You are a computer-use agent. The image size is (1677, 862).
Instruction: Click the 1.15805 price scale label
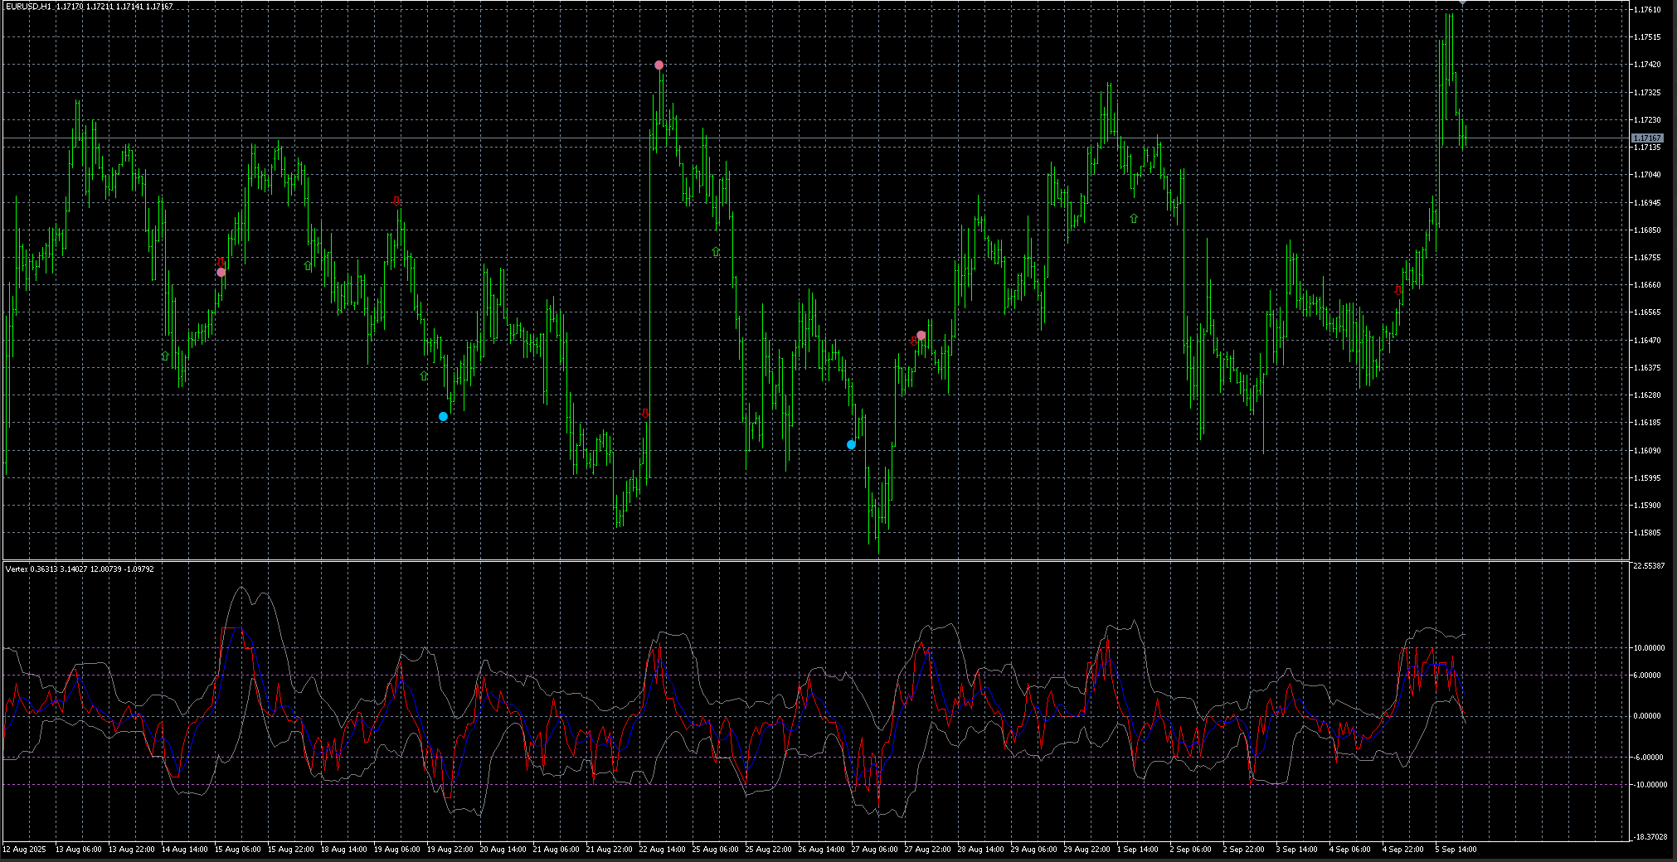point(1646,533)
